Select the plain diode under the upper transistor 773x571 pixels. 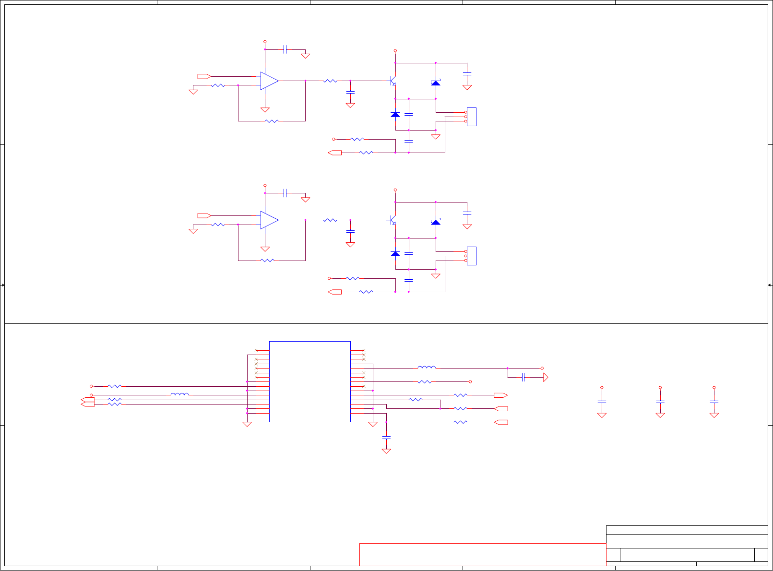(395, 114)
